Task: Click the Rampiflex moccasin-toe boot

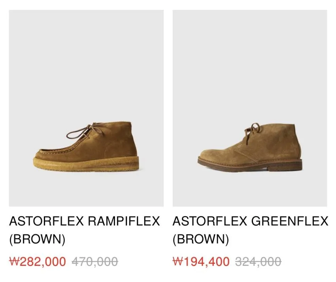Action: [x=86, y=147]
